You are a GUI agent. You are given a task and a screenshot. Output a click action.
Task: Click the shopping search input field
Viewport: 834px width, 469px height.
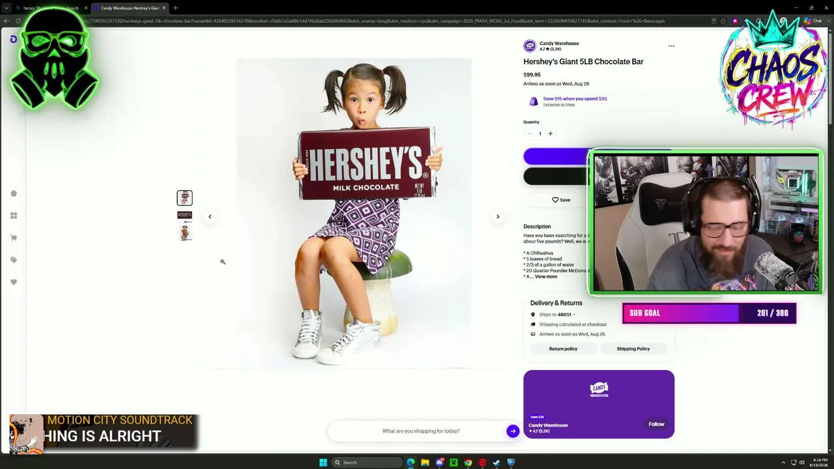coord(421,431)
